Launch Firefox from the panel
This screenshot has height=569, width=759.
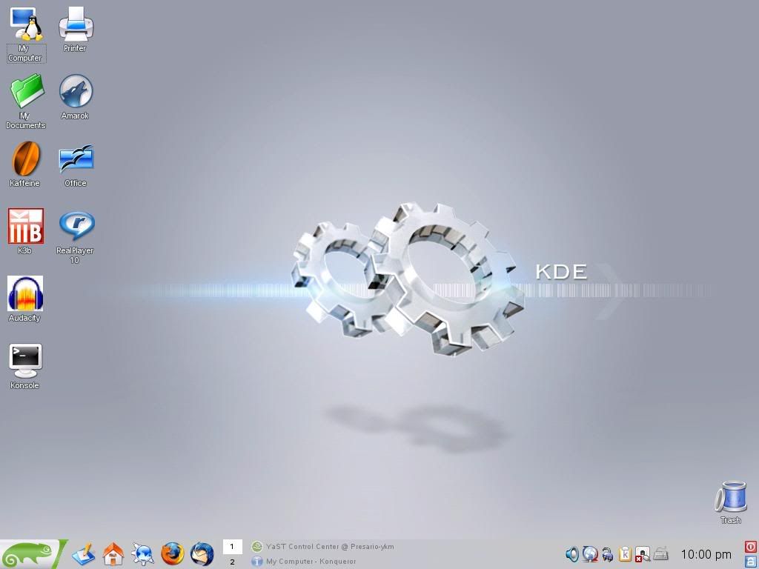tap(172, 554)
